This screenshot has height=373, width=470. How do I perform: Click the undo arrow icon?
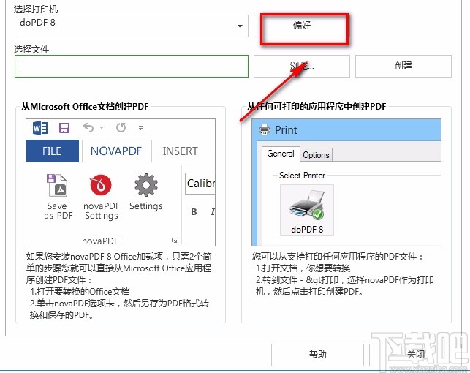(88, 128)
